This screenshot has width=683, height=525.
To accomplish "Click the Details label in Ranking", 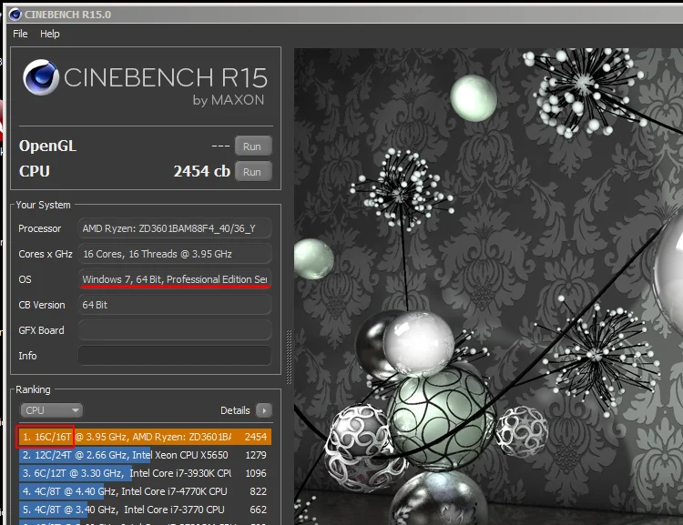I will pyautogui.click(x=235, y=410).
